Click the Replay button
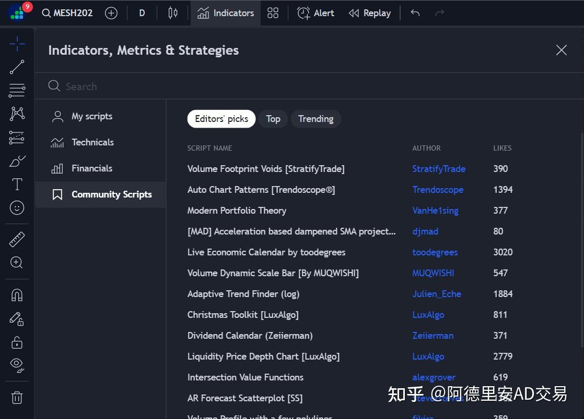Viewport: 584px width, 419px height. click(369, 13)
